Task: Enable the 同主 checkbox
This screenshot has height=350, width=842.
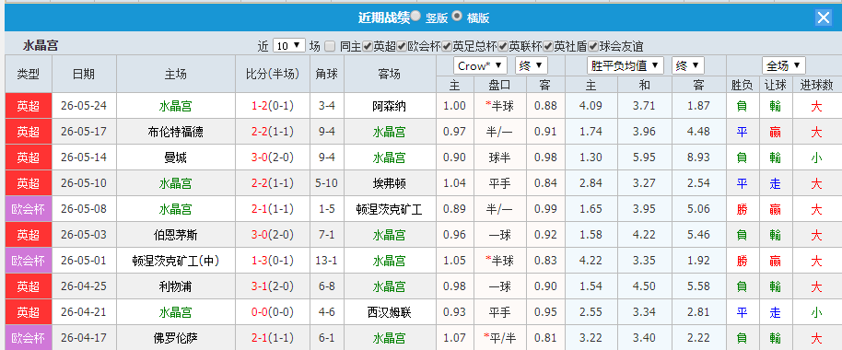Action: tap(330, 46)
